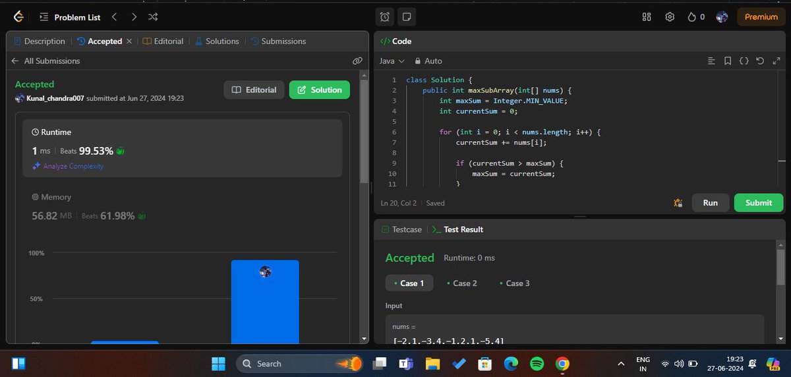
Task: Open Microsoft Store from taskbar
Action: 484,364
